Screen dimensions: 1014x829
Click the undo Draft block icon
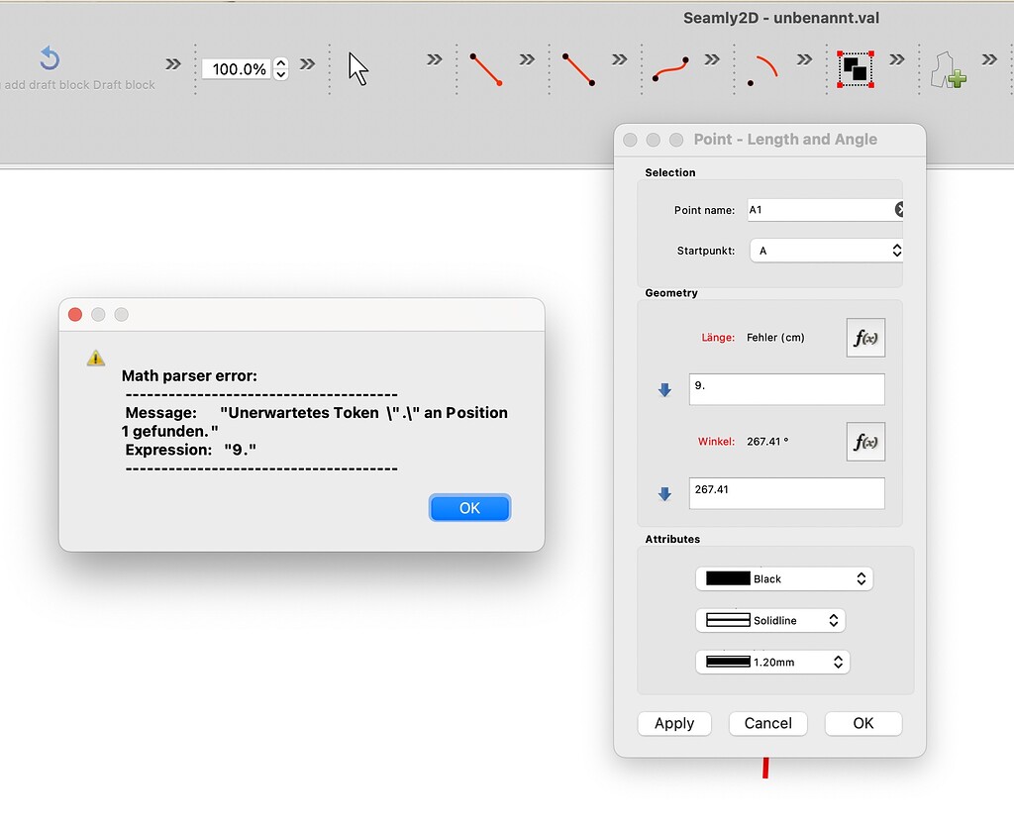pyautogui.click(x=49, y=59)
